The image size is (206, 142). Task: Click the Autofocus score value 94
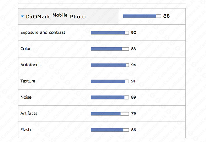pyautogui.click(x=134, y=65)
